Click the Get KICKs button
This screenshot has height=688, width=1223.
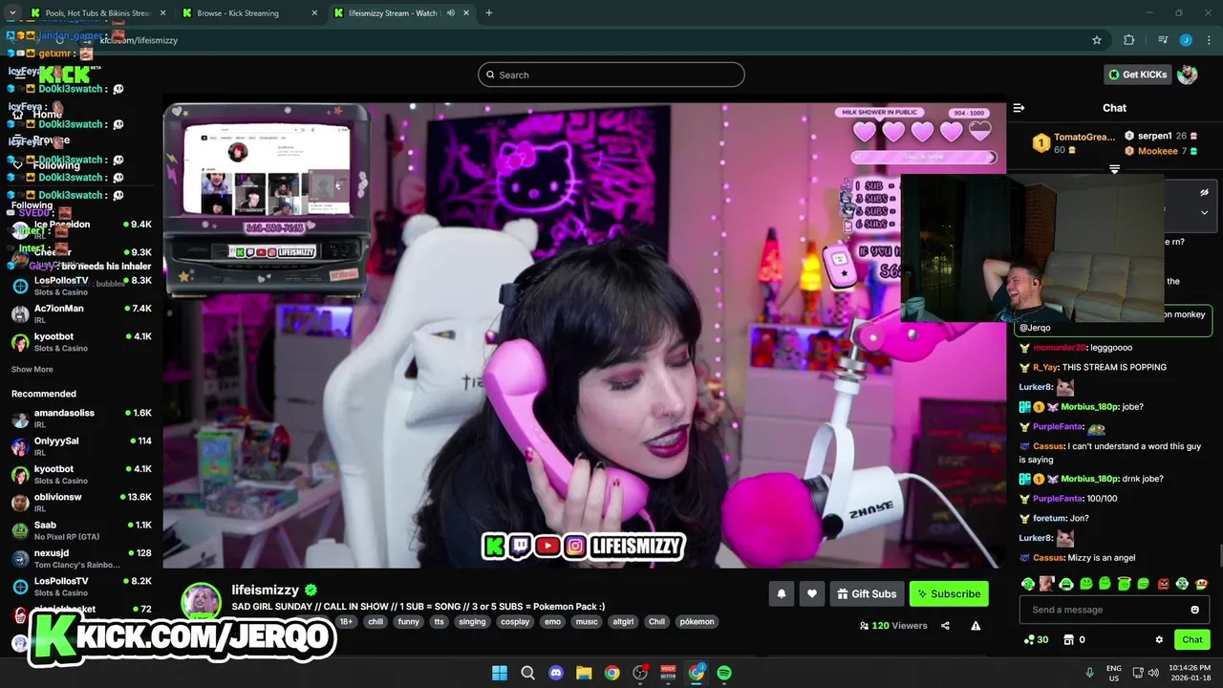(x=1138, y=75)
